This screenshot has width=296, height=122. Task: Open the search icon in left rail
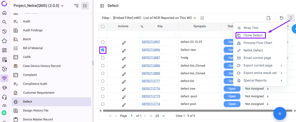[x=4, y=22]
